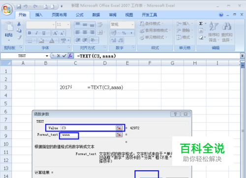Apply cell borders icon
Image resolution: width=246 pixels, height=178 pixels.
30,40
